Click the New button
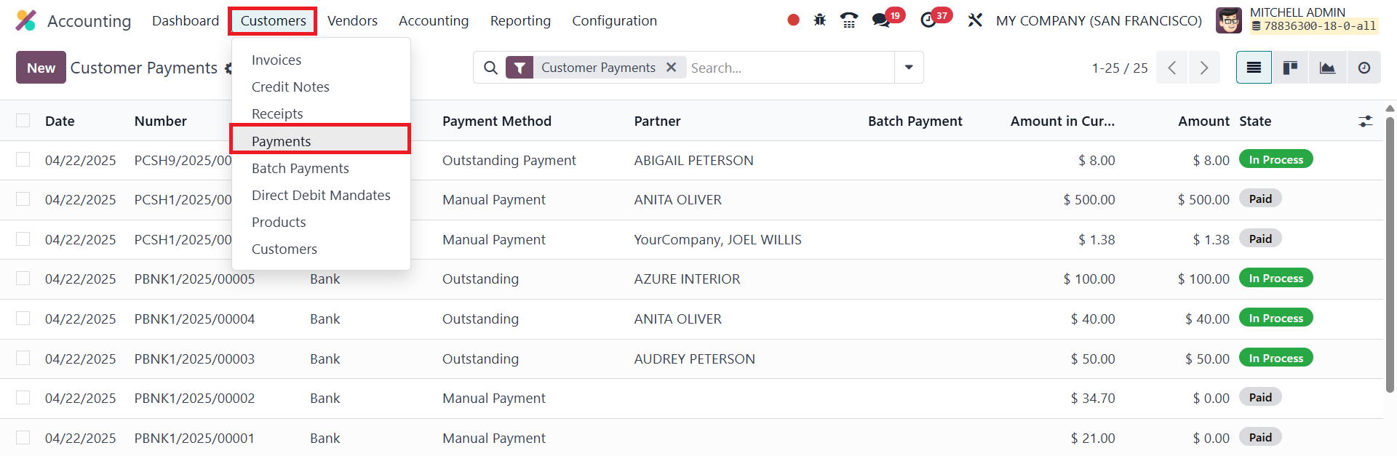 coord(41,68)
